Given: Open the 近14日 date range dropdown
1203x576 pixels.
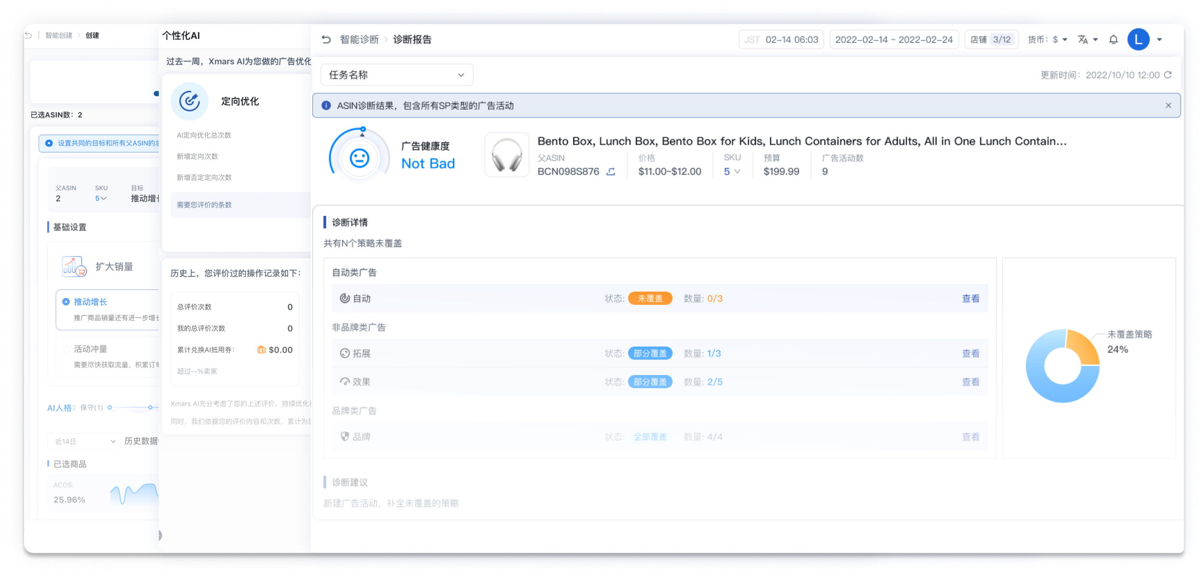Looking at the screenshot, I should [x=84, y=441].
